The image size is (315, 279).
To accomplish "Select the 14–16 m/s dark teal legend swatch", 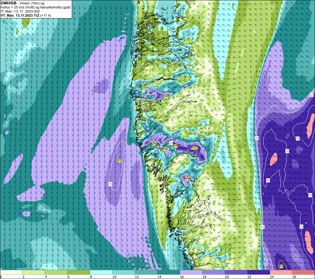I will coord(169,272).
